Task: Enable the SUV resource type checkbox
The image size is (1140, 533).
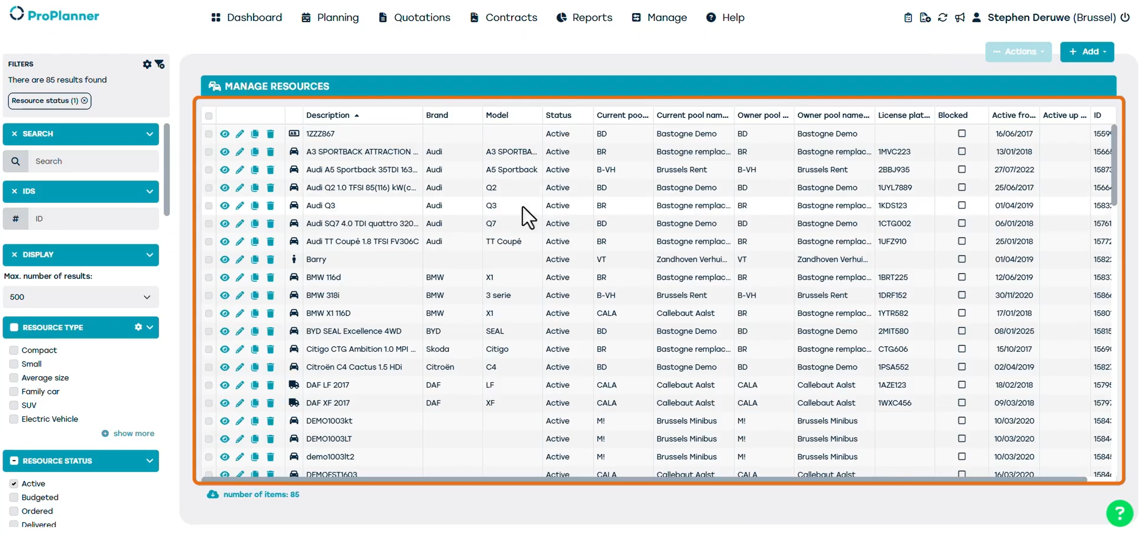Action: click(x=14, y=405)
